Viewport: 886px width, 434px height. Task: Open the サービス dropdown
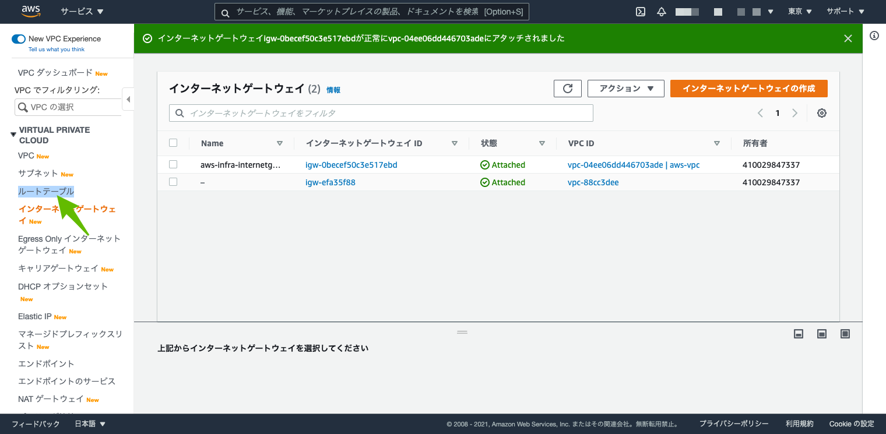click(82, 12)
